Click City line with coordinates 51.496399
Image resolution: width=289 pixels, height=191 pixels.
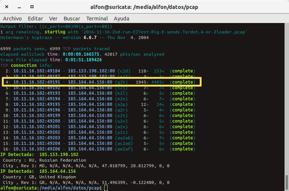point(86,182)
